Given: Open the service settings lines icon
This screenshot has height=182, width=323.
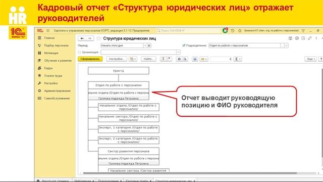Looking at the screenshot, I should [303, 30].
